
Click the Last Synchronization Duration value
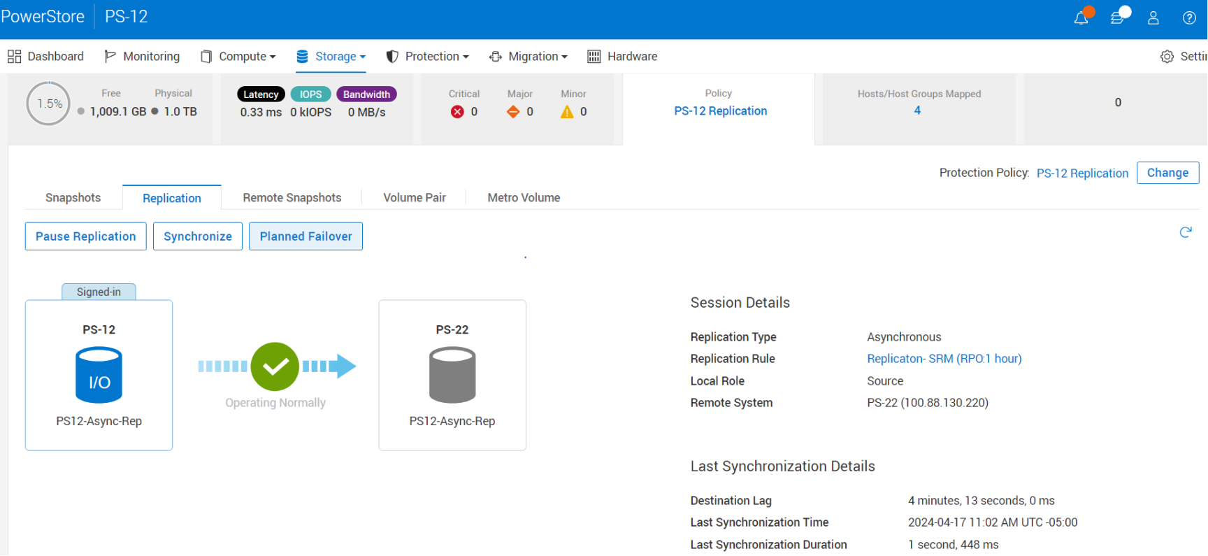[x=953, y=545]
